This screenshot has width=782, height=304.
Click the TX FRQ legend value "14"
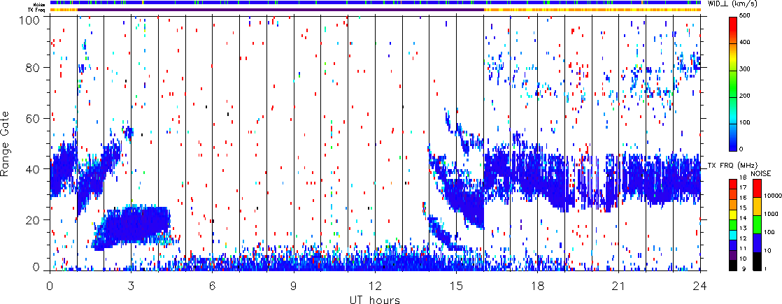point(743,218)
